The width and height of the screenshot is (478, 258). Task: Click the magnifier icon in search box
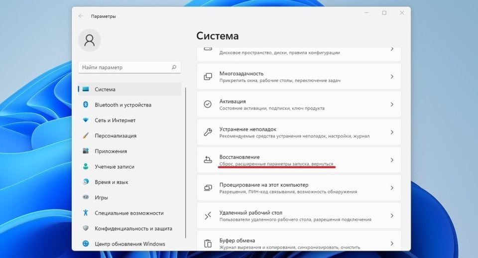(174, 67)
